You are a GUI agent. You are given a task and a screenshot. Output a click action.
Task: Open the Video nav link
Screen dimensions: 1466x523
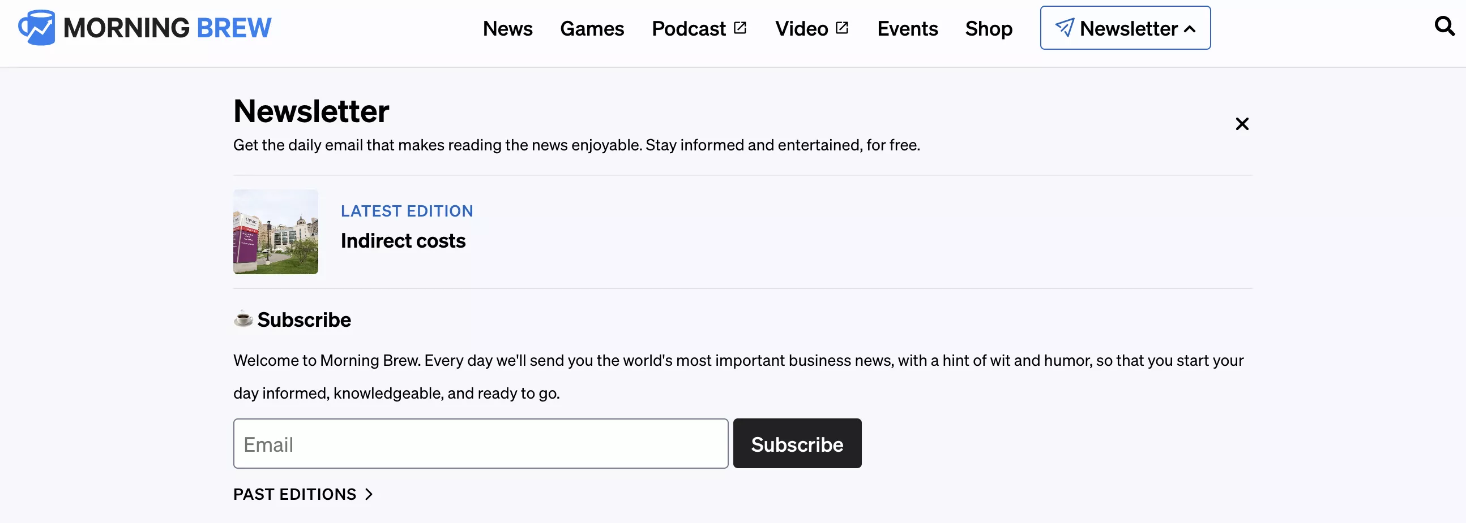pyautogui.click(x=801, y=28)
